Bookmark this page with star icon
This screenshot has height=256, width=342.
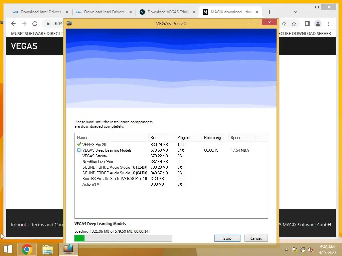[294, 24]
